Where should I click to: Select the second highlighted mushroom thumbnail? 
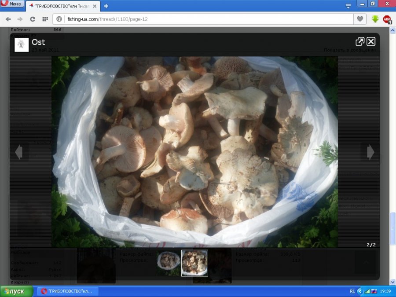coord(194,263)
